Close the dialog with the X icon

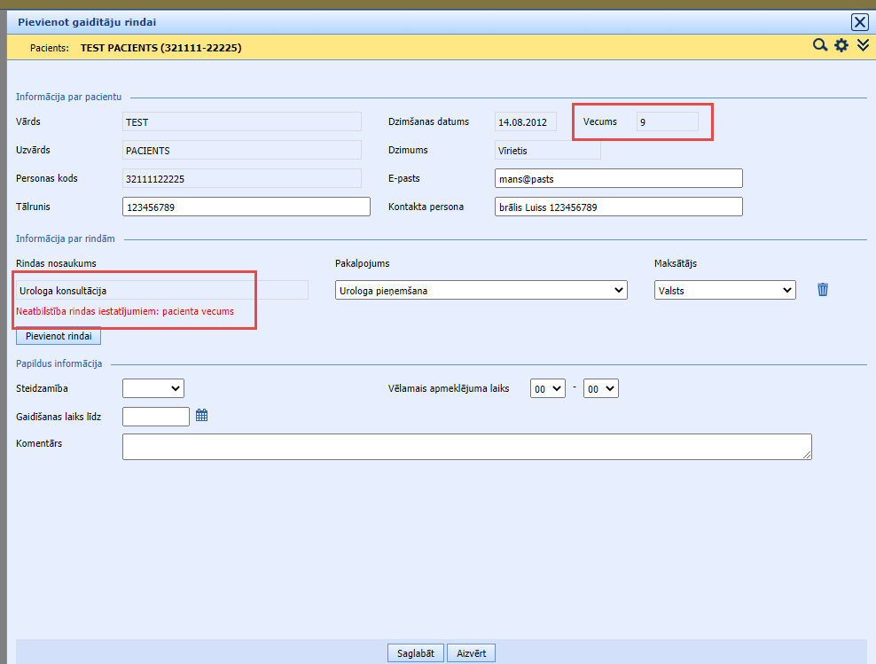(x=859, y=22)
